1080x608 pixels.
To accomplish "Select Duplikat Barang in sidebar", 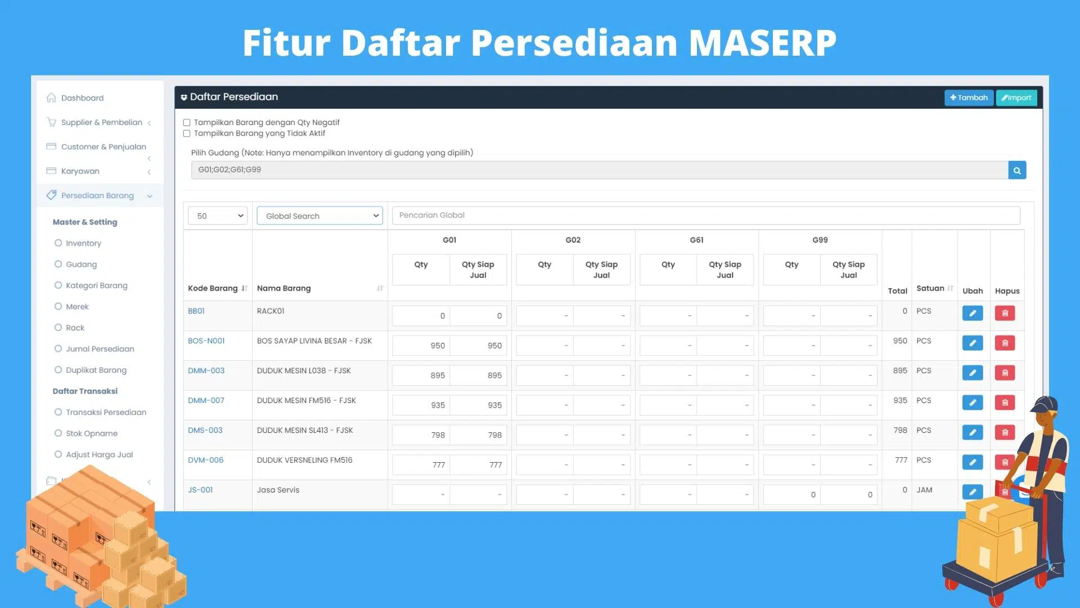I will [x=96, y=370].
